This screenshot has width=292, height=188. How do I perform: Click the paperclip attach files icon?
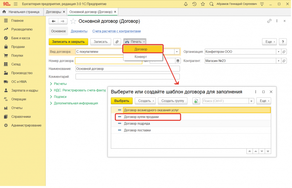(117, 42)
